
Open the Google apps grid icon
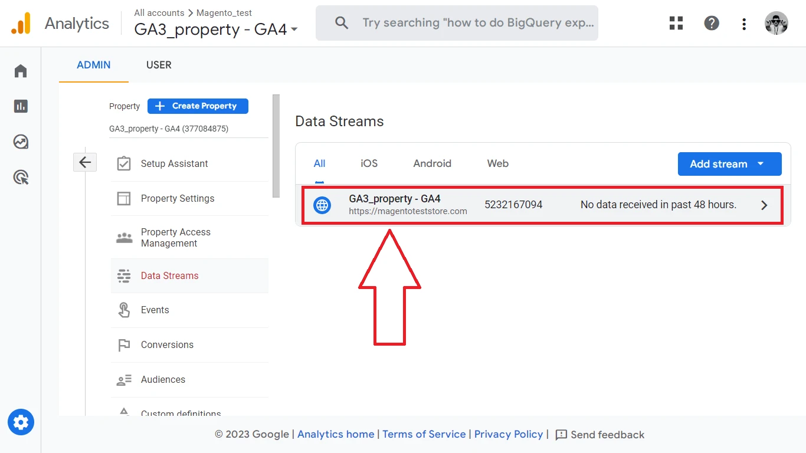pyautogui.click(x=676, y=24)
